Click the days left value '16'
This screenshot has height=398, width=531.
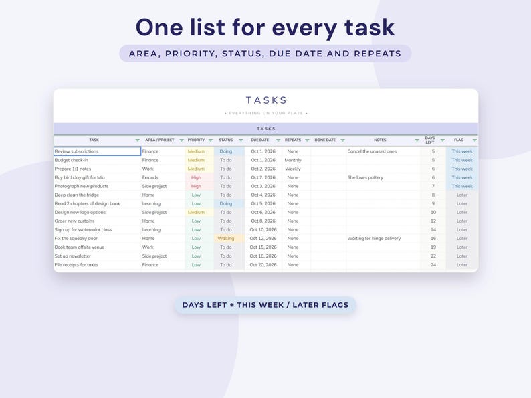pyautogui.click(x=433, y=238)
